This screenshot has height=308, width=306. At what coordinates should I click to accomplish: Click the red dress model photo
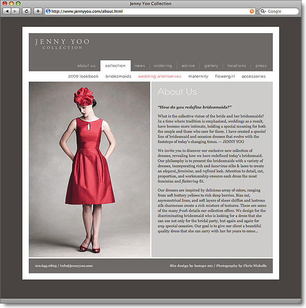click(90, 170)
